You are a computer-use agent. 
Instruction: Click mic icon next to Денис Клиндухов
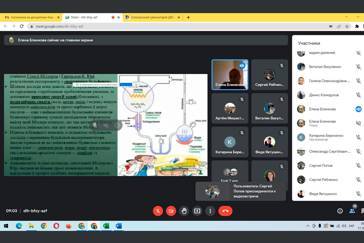pyautogui.click(x=358, y=95)
